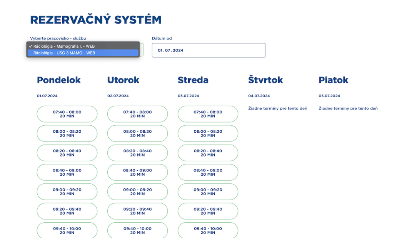Pick Streda 08:00 - 08:20 slot
The image size is (394, 238).
[208, 133]
